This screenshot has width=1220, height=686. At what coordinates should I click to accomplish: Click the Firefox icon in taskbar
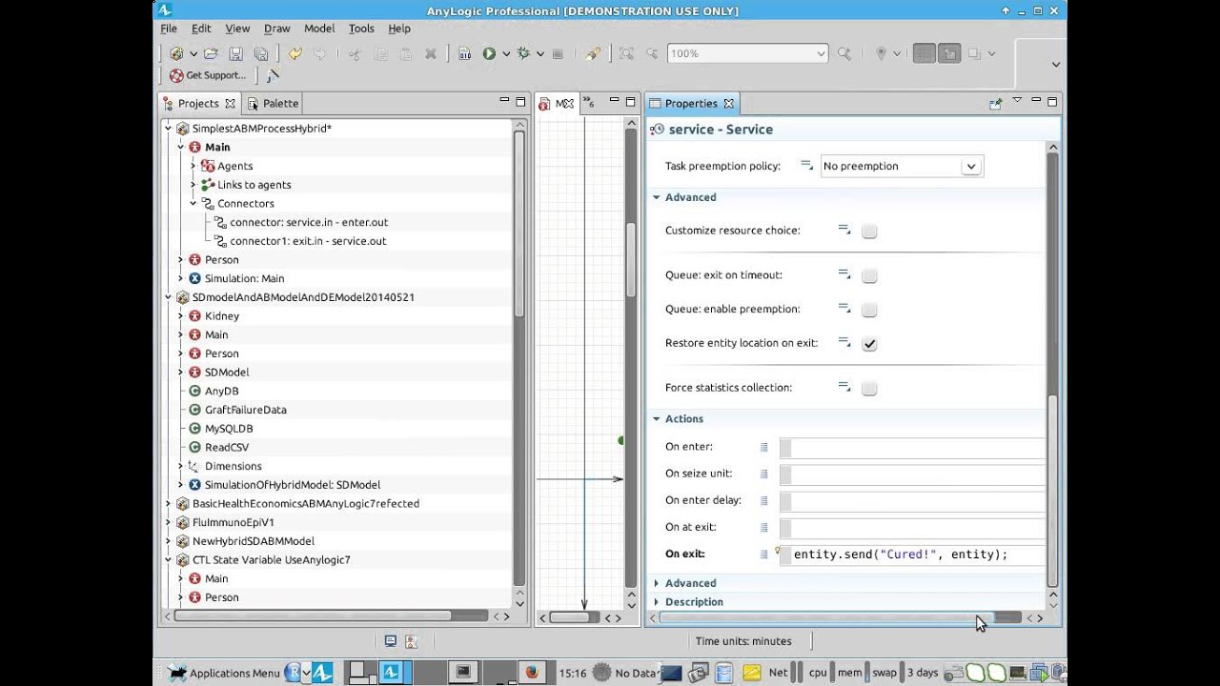pyautogui.click(x=532, y=672)
